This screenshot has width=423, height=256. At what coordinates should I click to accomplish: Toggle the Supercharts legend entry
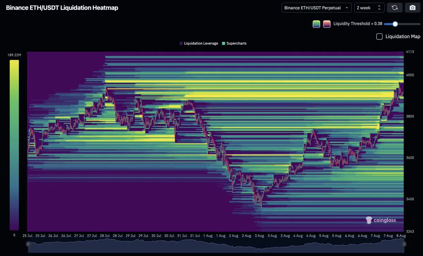(x=234, y=43)
